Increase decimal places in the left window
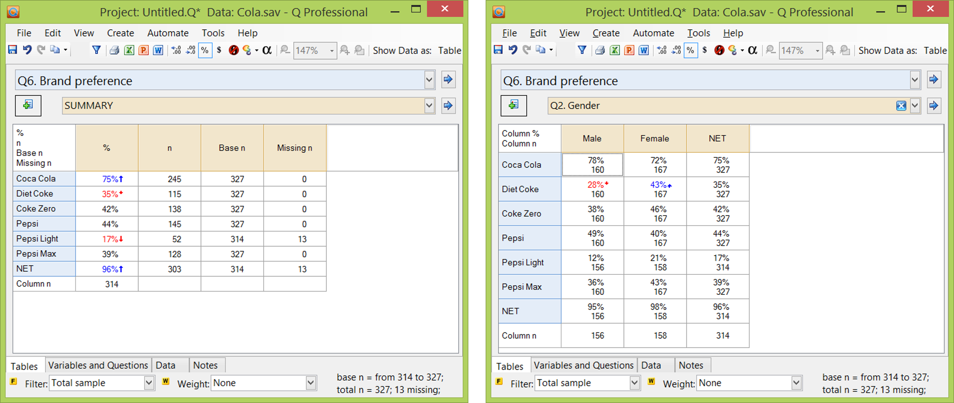 pos(176,50)
